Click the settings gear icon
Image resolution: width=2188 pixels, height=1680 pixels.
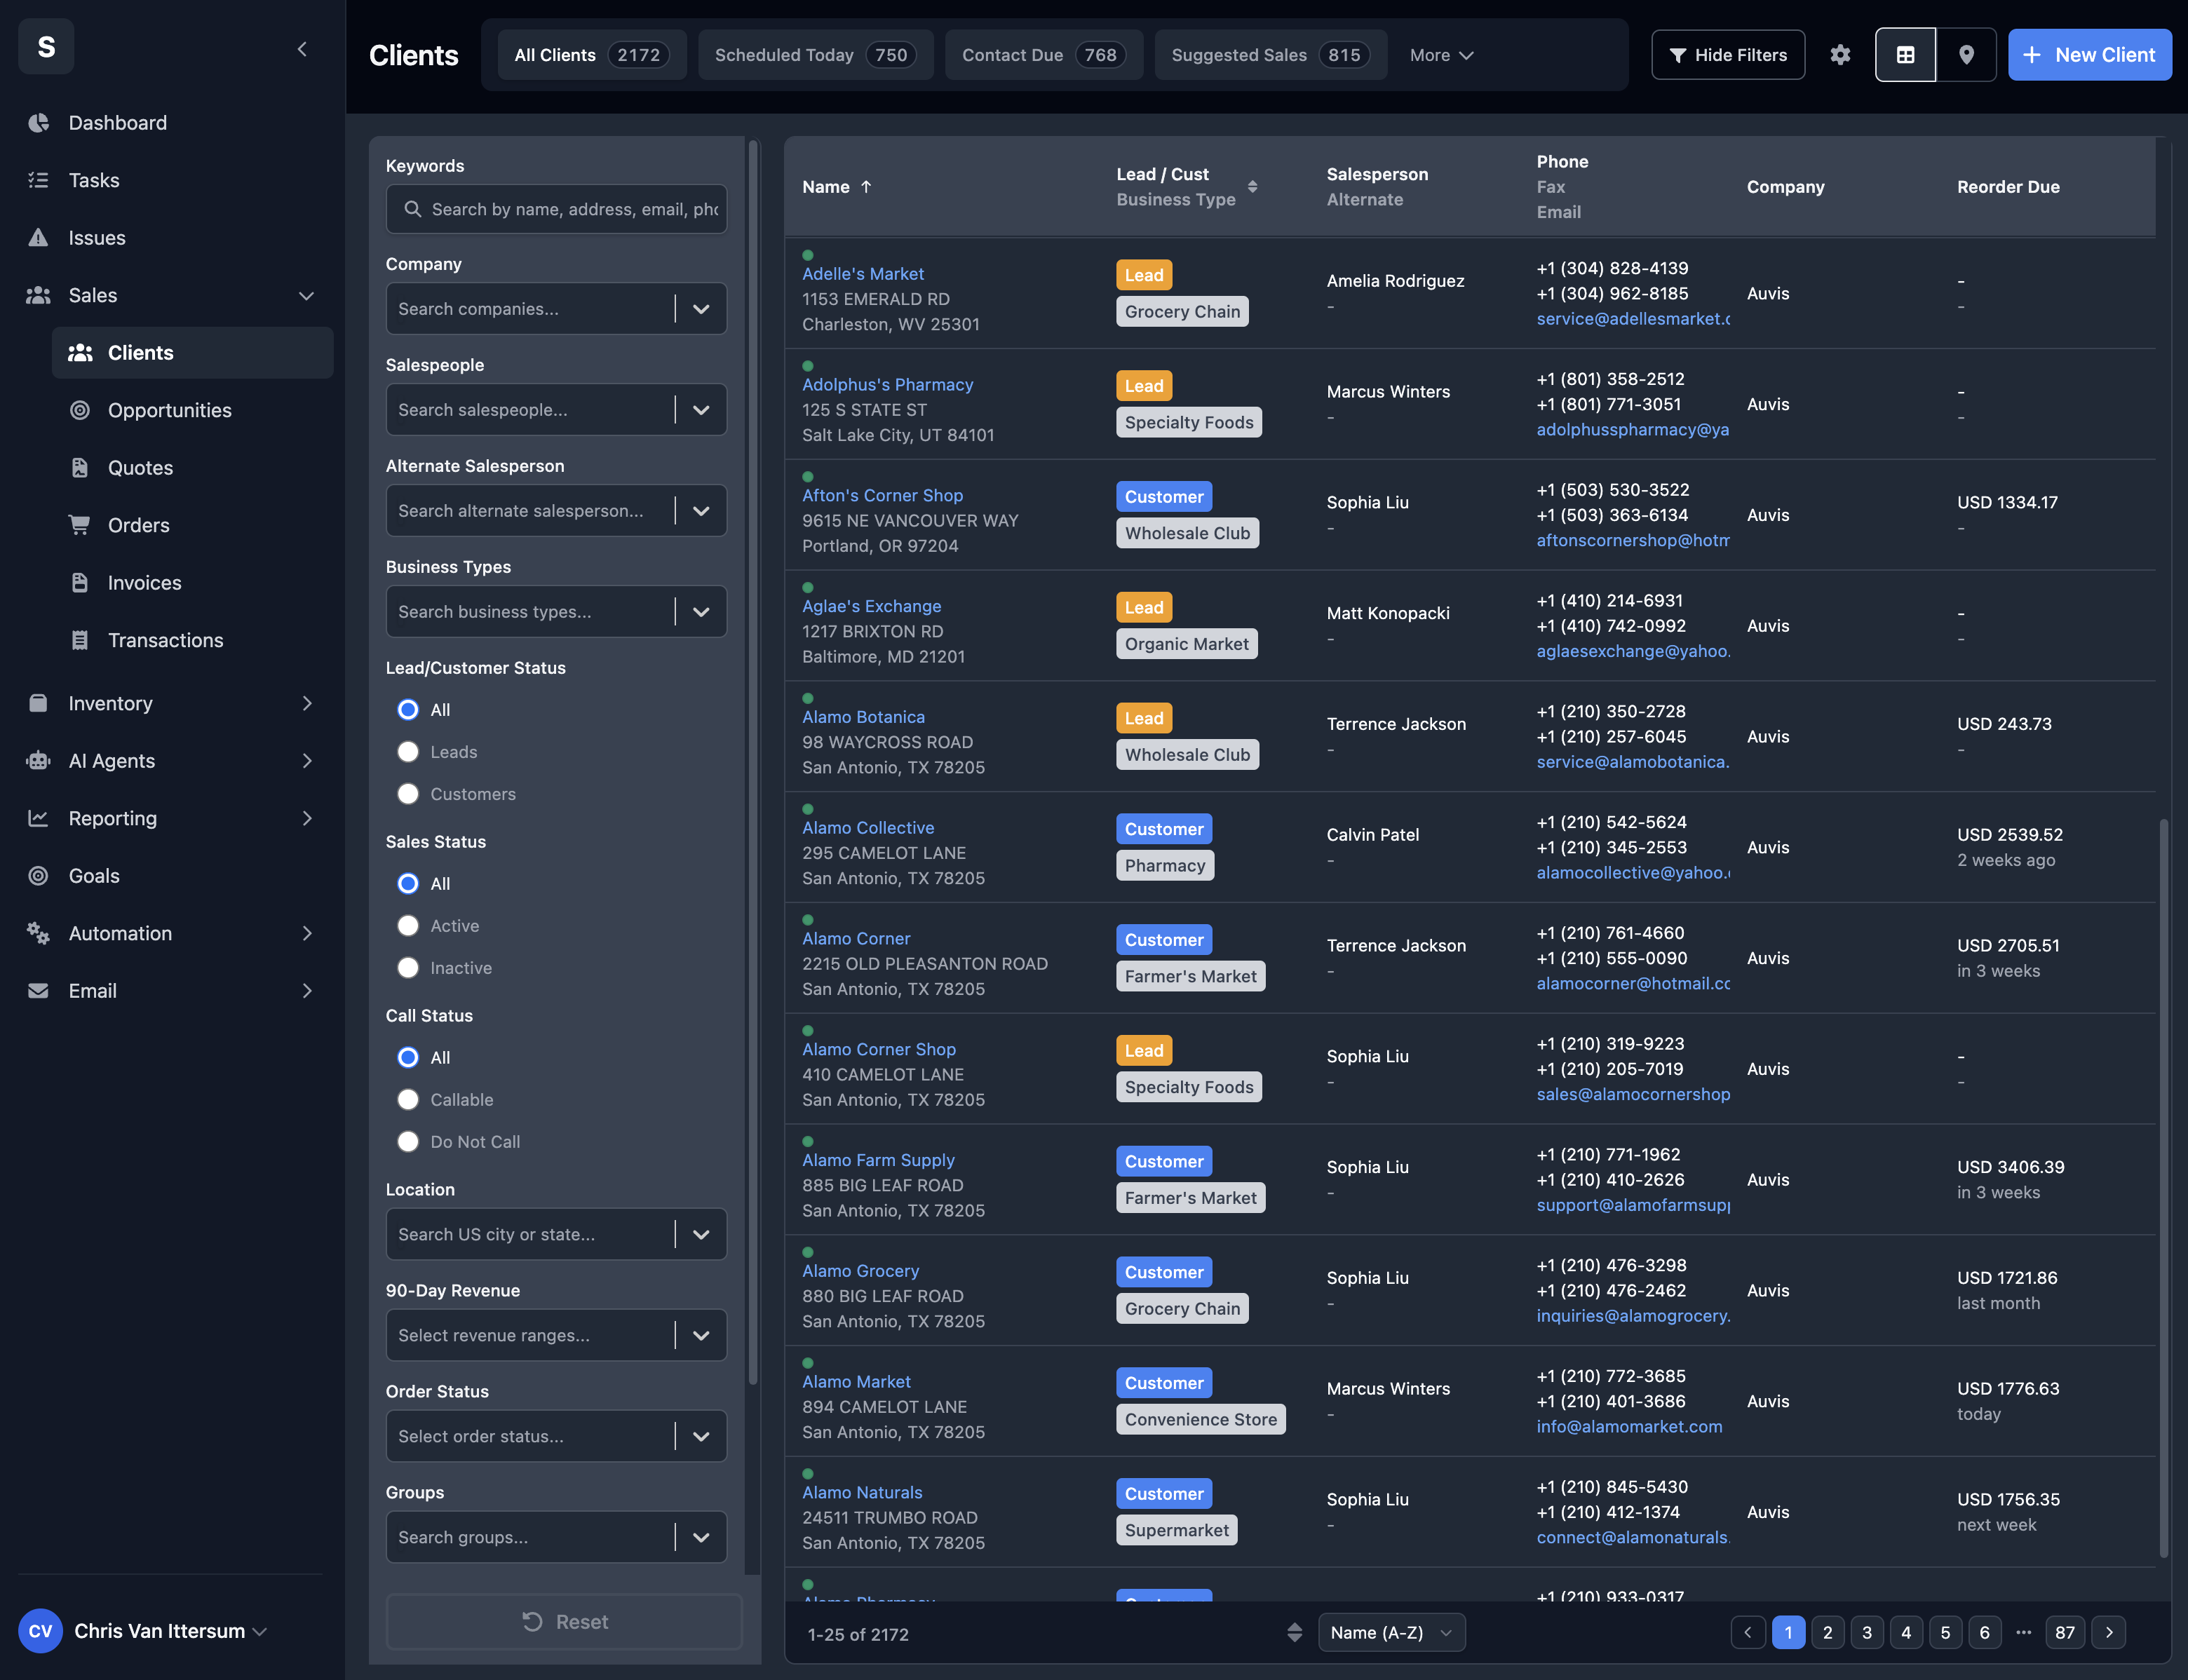point(1840,55)
